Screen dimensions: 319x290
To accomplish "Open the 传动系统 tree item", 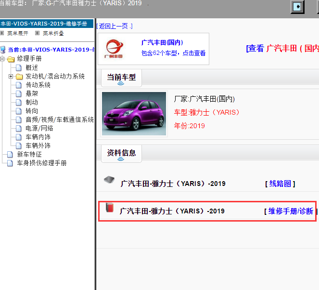I will 38,85.
